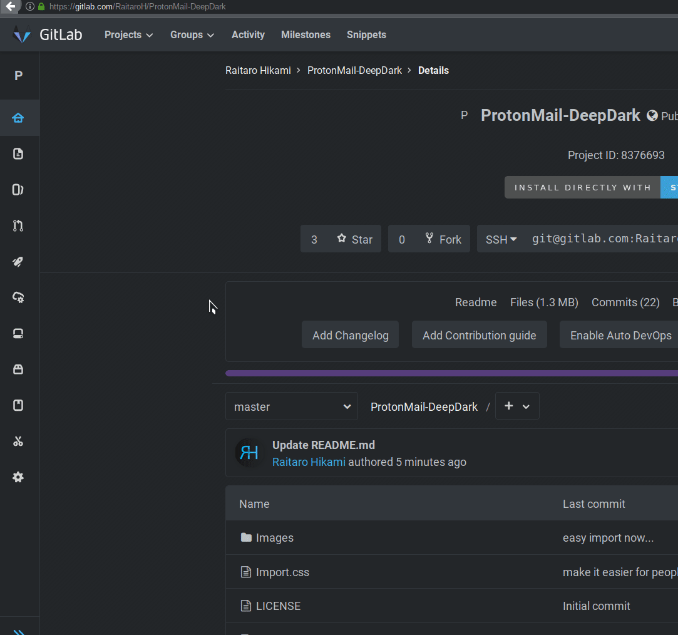Fork the project
Viewport: 678px width, 635px height.
pyautogui.click(x=443, y=239)
